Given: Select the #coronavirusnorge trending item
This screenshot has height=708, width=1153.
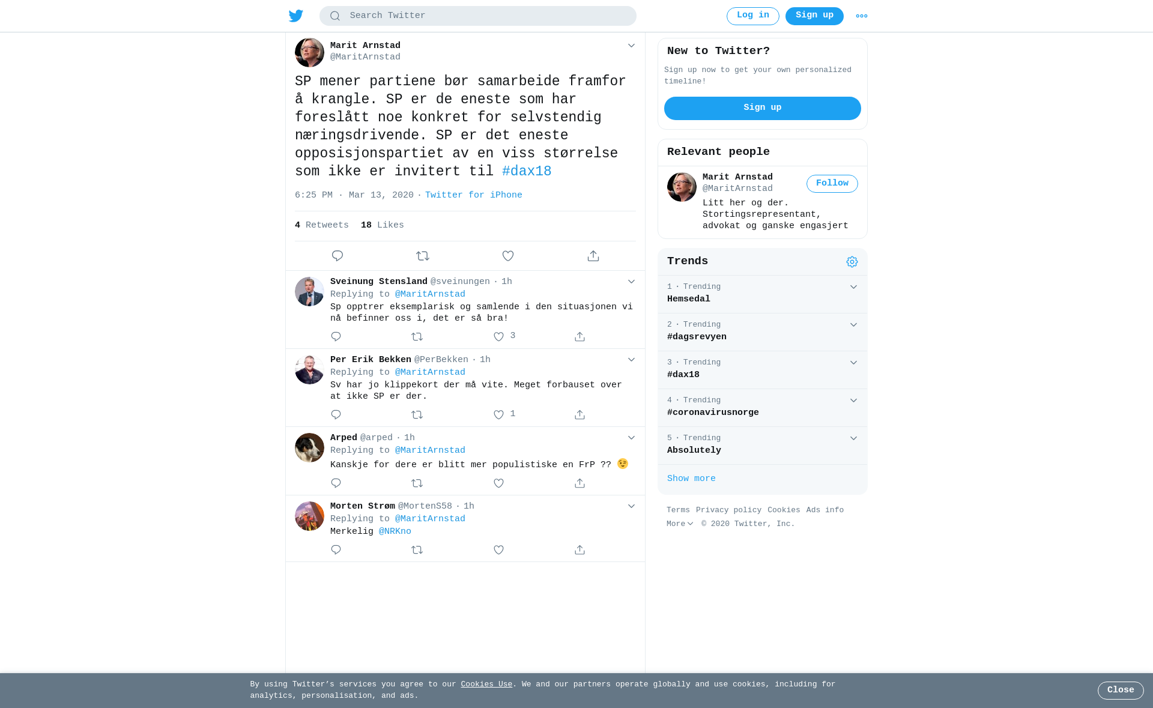Looking at the screenshot, I should [763, 408].
